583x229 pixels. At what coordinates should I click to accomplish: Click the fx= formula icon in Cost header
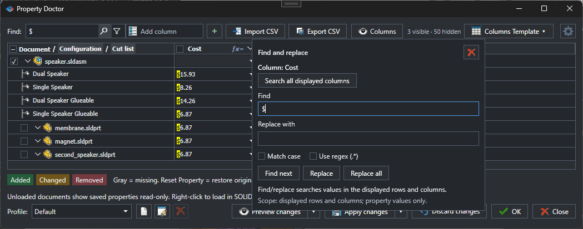237,49
